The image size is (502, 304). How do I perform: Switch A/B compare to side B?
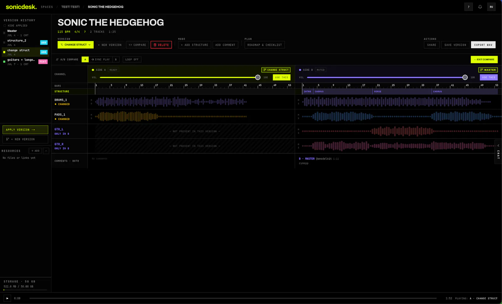(116, 60)
